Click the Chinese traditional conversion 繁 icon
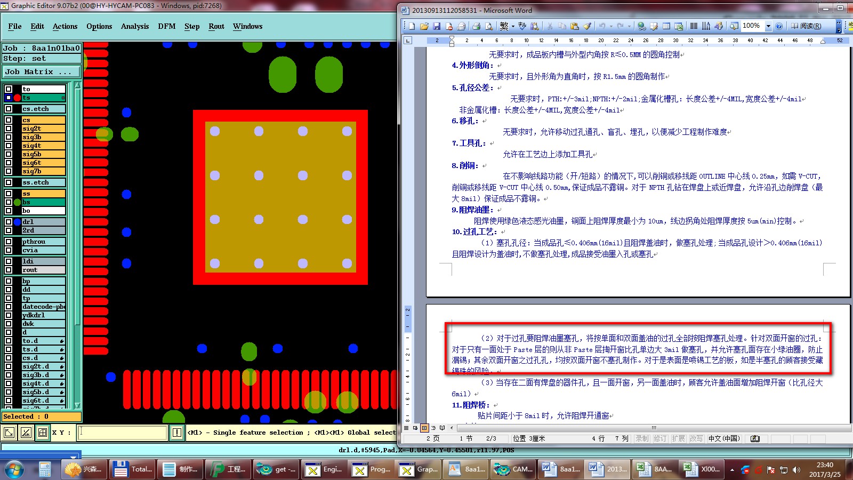This screenshot has width=853, height=480. point(504,26)
